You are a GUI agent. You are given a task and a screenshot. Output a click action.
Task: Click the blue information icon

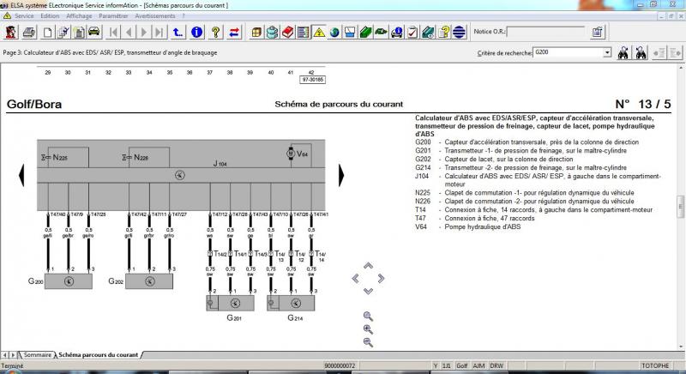click(197, 32)
